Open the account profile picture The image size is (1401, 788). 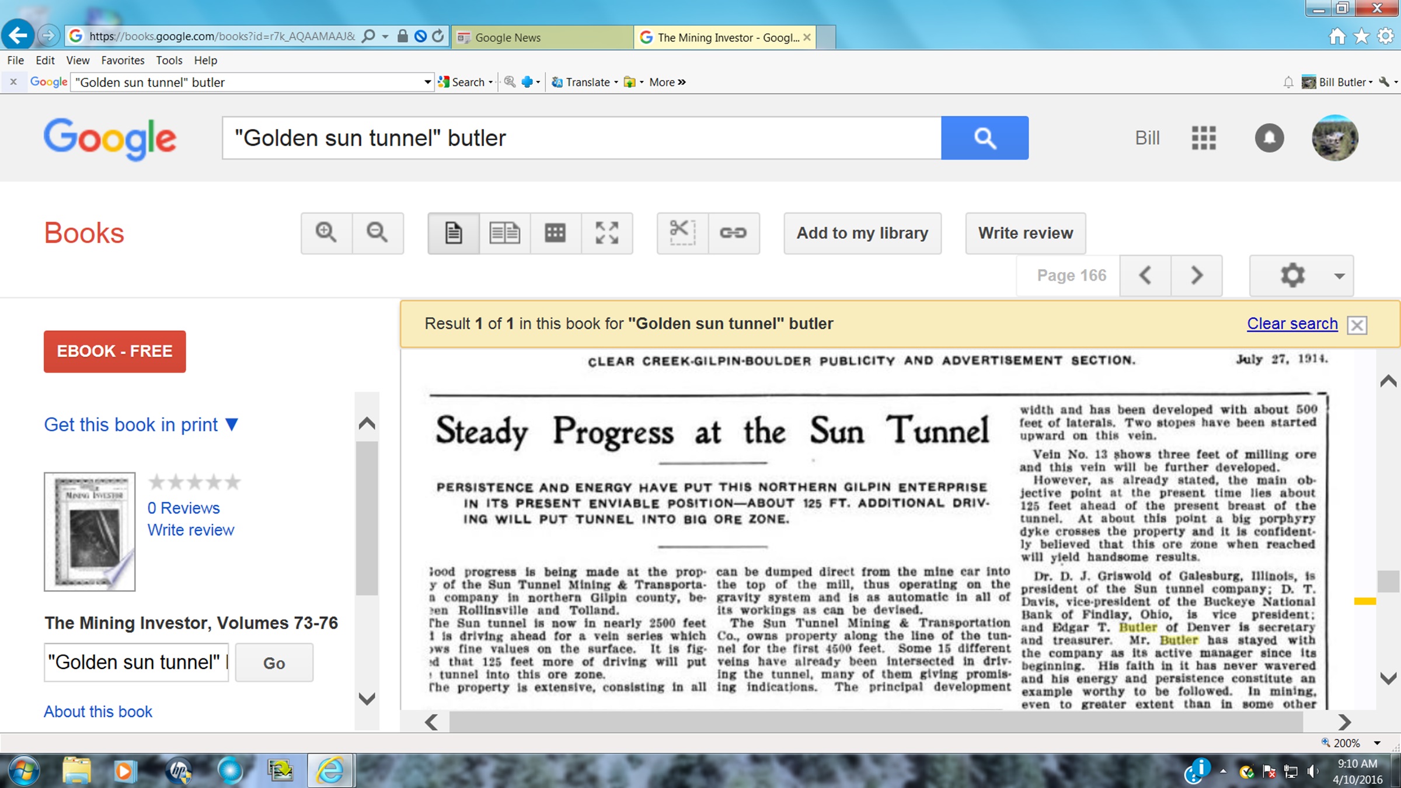[x=1335, y=138]
